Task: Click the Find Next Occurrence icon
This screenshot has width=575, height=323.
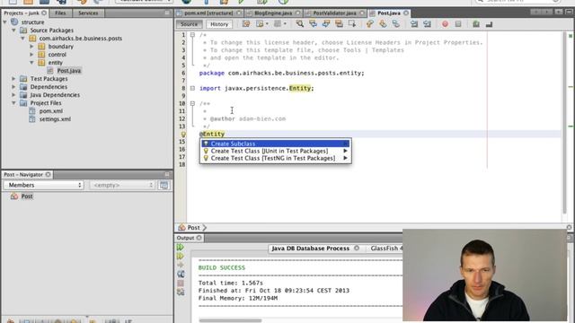Action: pos(326,24)
